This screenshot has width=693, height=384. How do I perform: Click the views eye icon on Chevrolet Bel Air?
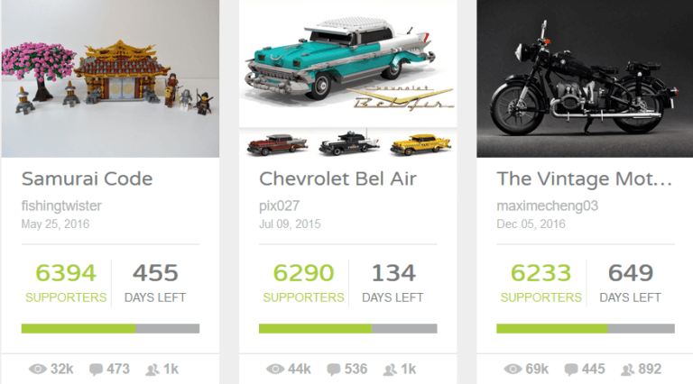click(x=275, y=369)
